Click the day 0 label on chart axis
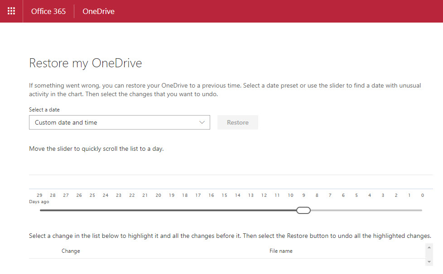 pos(422,195)
